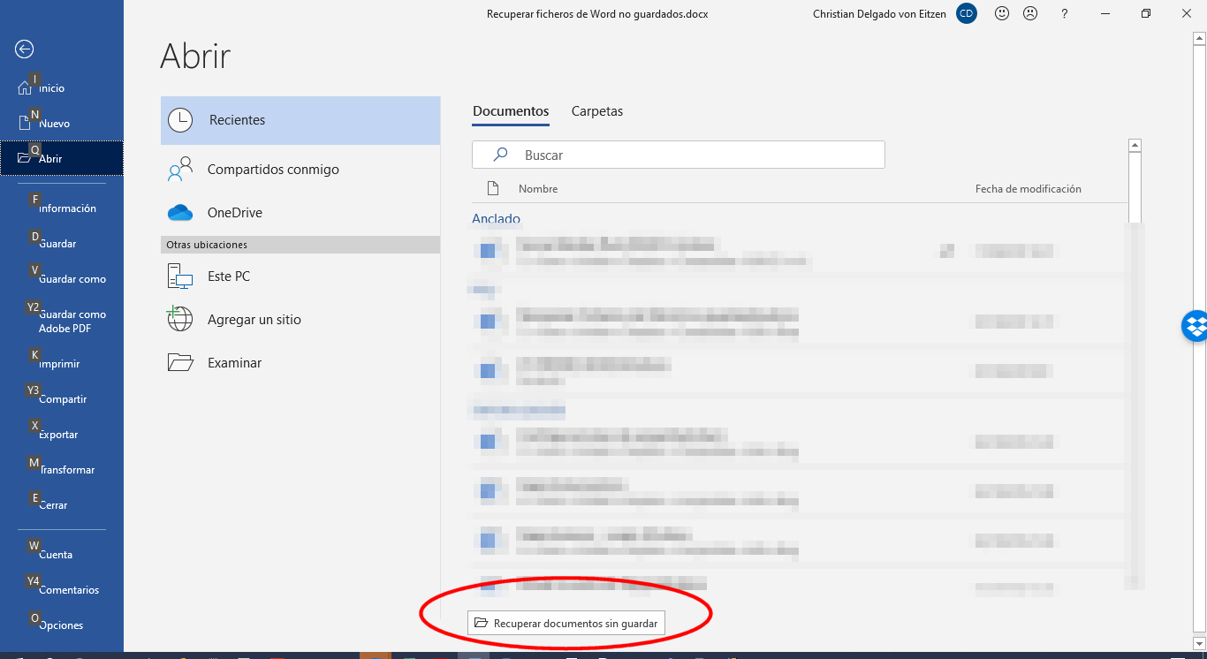Click the Este PC computer icon
This screenshot has width=1207, height=659.
[x=180, y=276]
